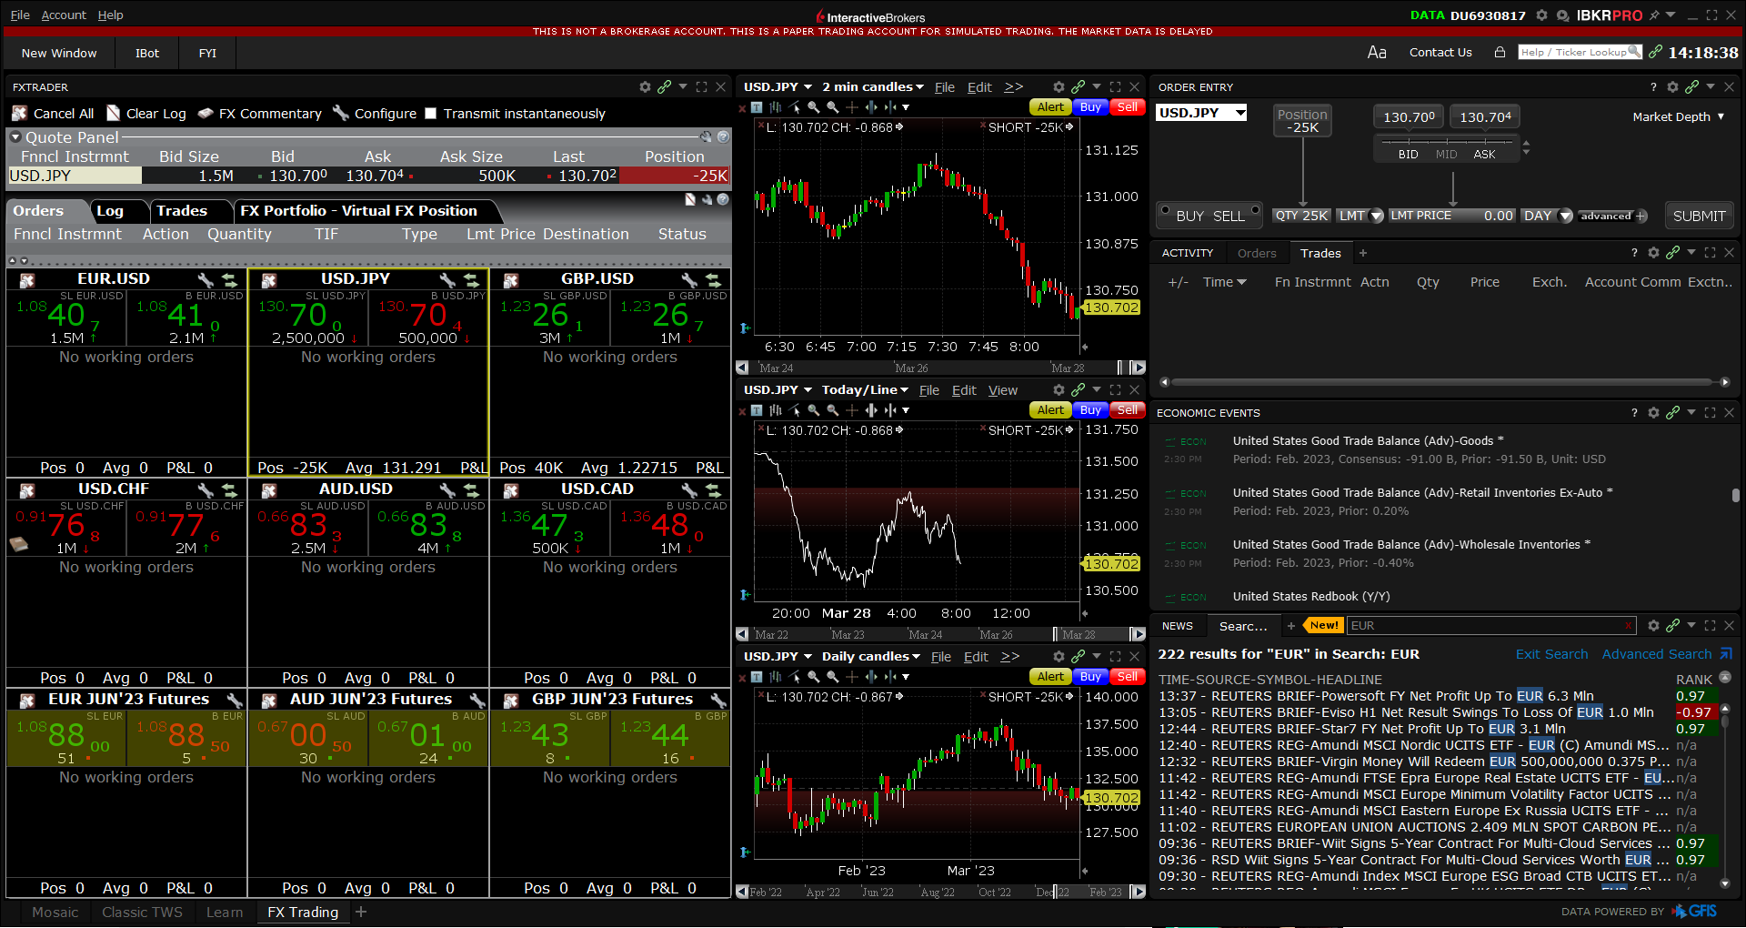Open IBot assistant
Screen dimensions: 1746x928
pos(147,54)
